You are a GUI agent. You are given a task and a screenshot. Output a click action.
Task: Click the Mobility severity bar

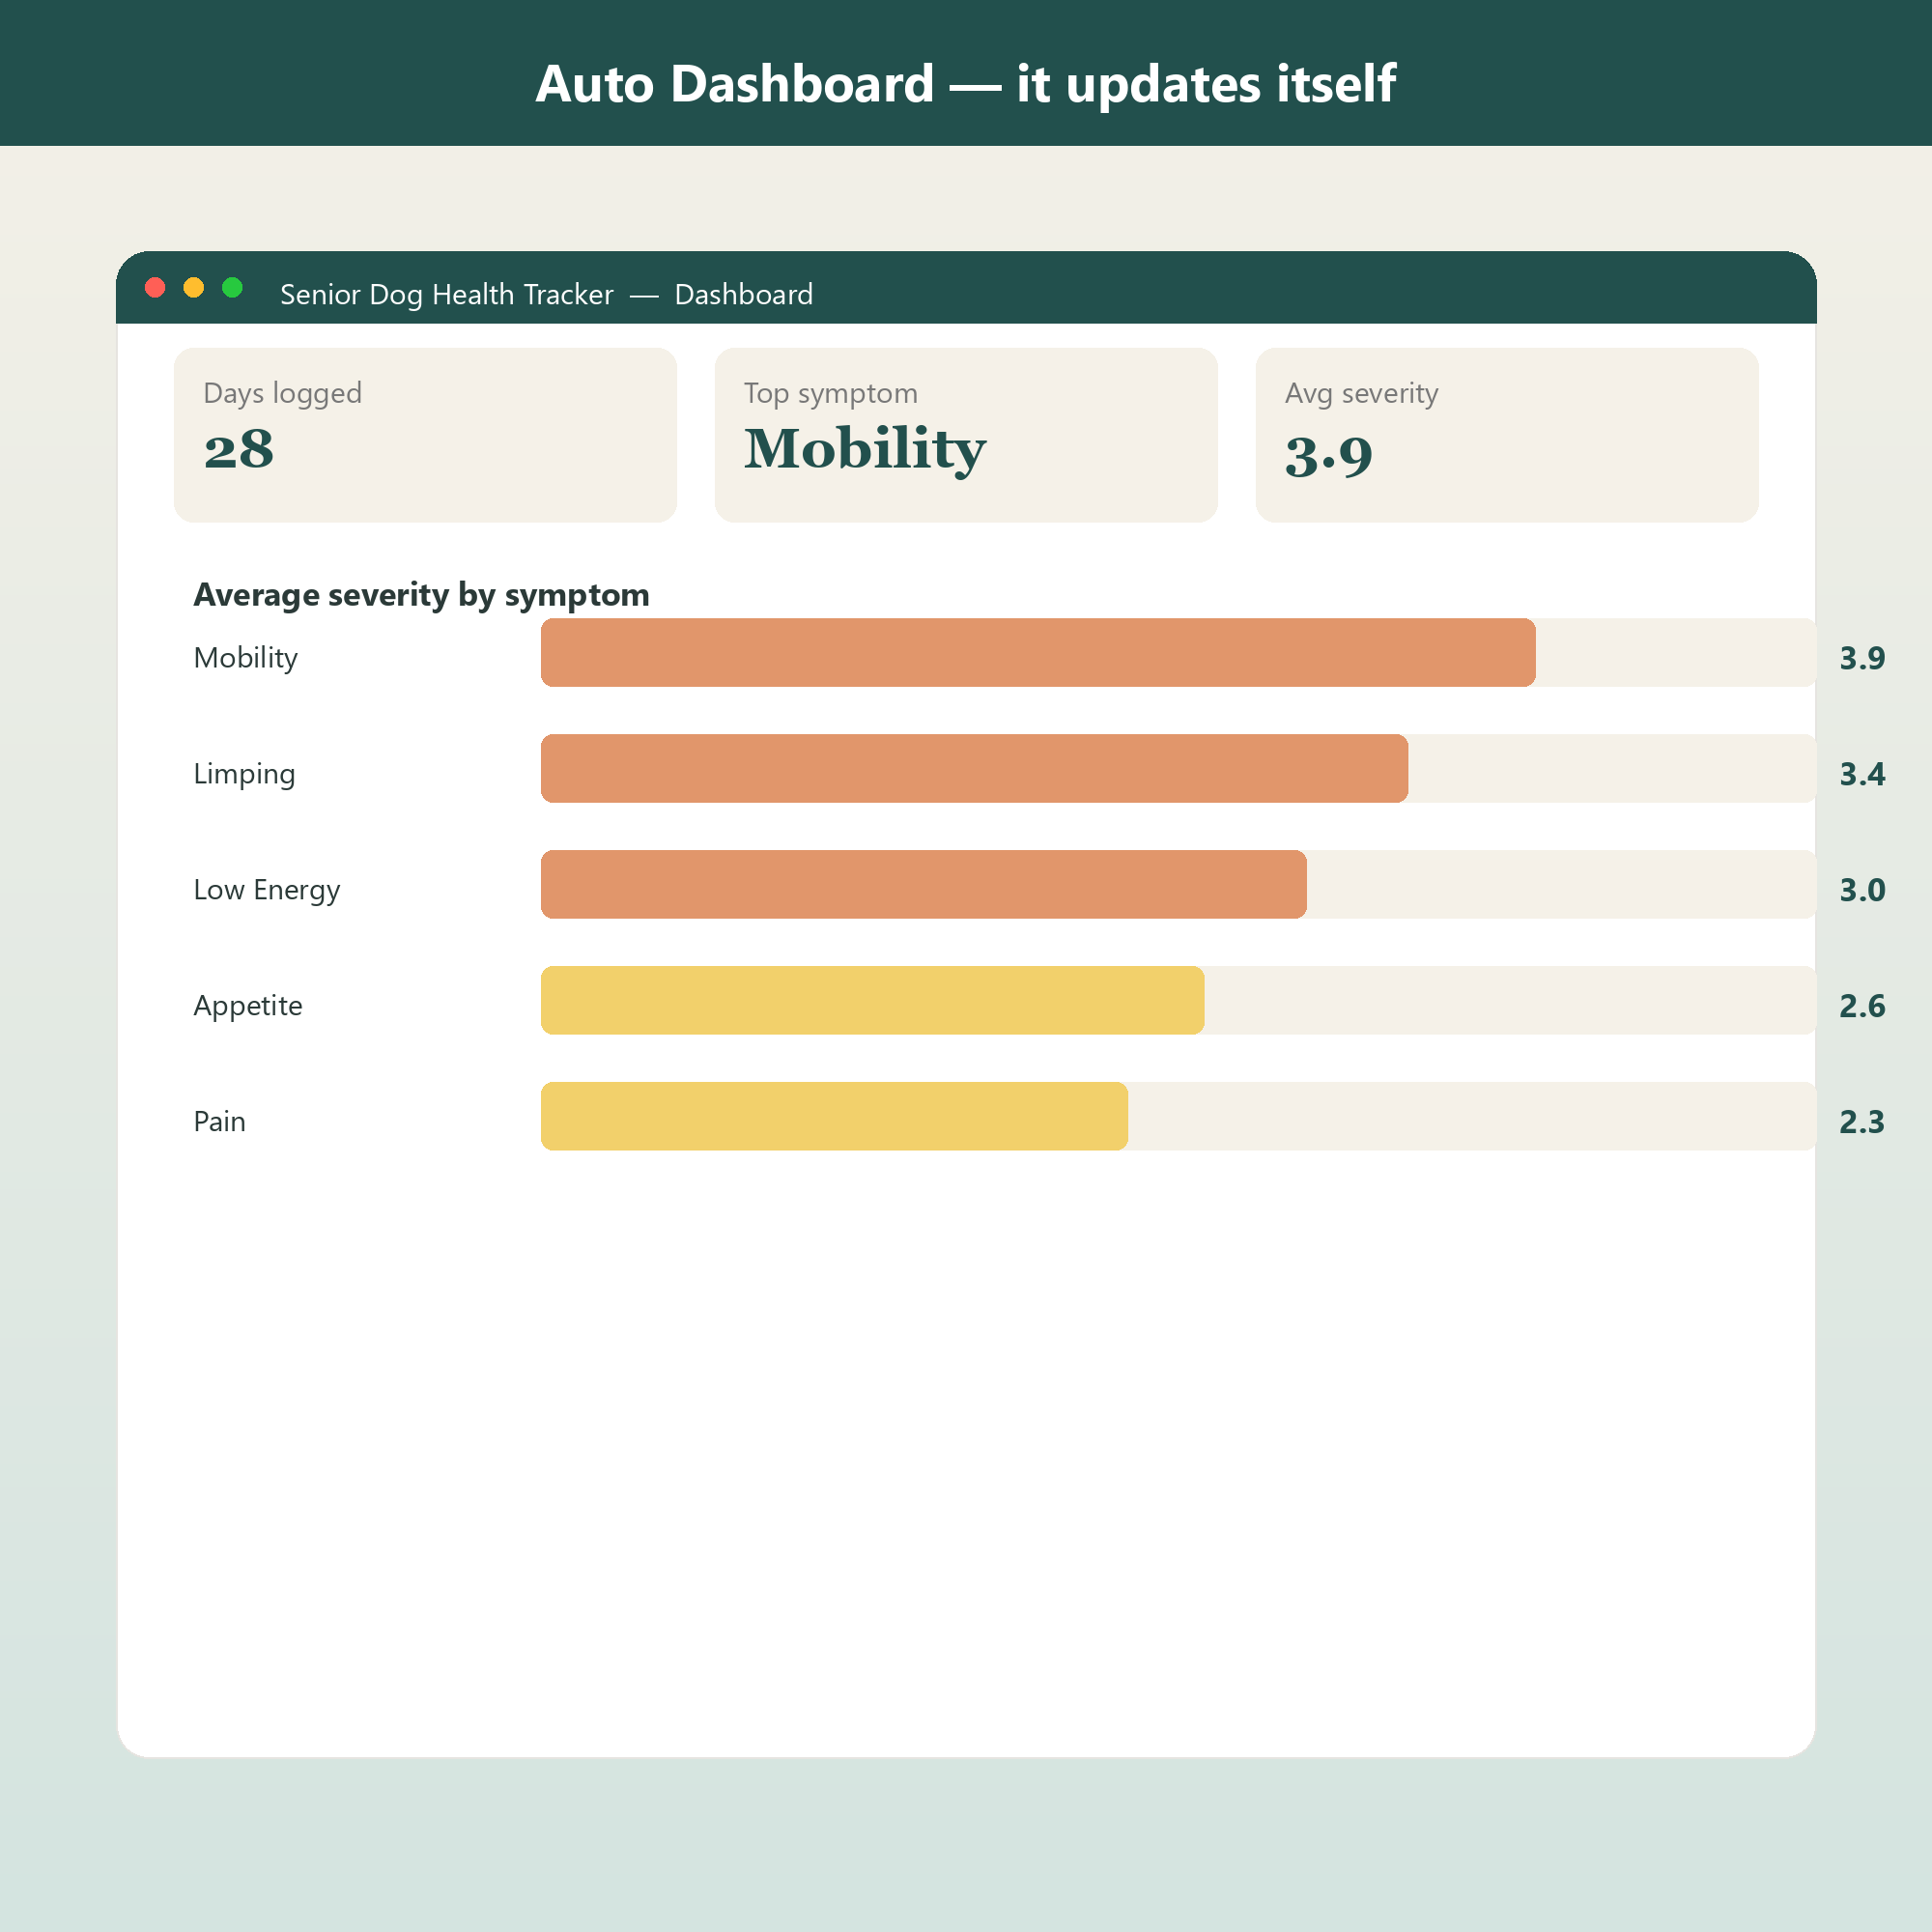coord(1038,653)
